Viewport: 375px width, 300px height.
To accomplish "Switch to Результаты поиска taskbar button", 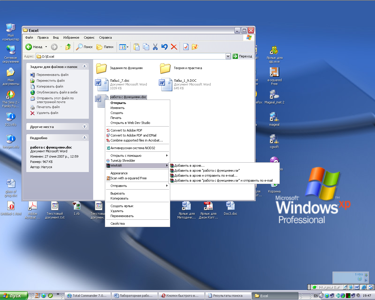I will click(x=228, y=296).
